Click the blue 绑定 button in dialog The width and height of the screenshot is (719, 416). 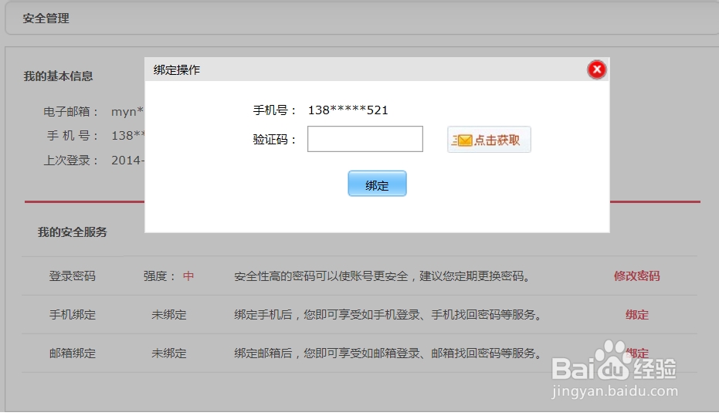pos(377,184)
